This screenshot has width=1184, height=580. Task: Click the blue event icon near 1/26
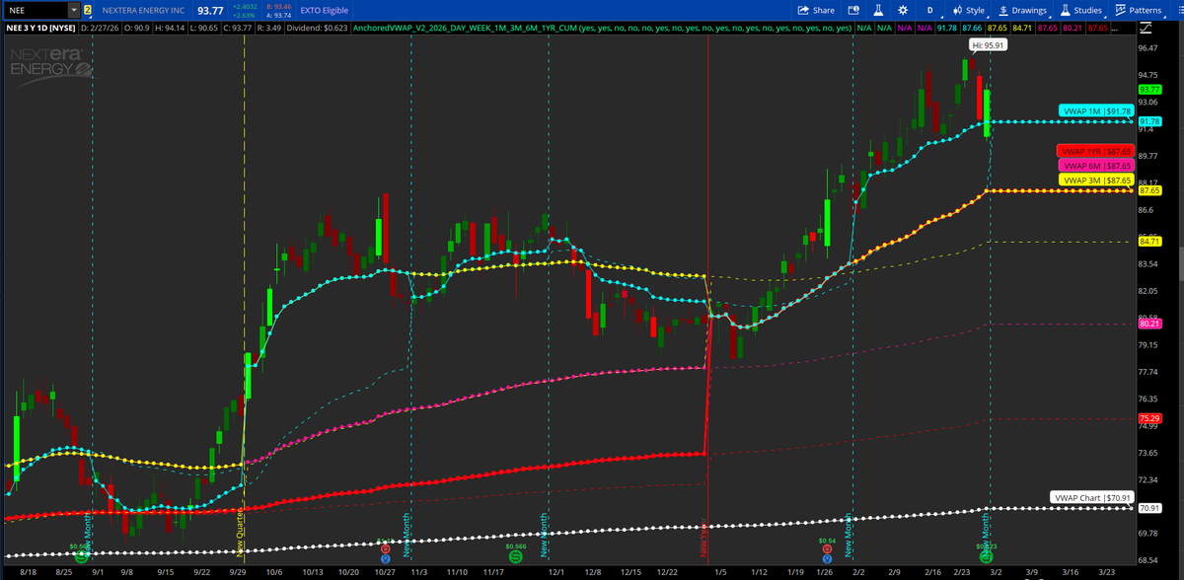[826, 558]
